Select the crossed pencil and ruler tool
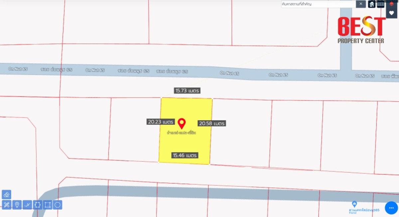The image size is (399, 217). (x=7, y=205)
